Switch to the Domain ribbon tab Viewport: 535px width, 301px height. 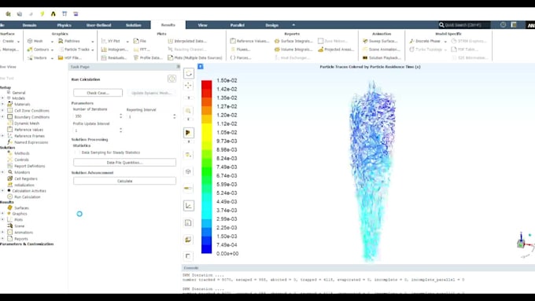coord(29,25)
